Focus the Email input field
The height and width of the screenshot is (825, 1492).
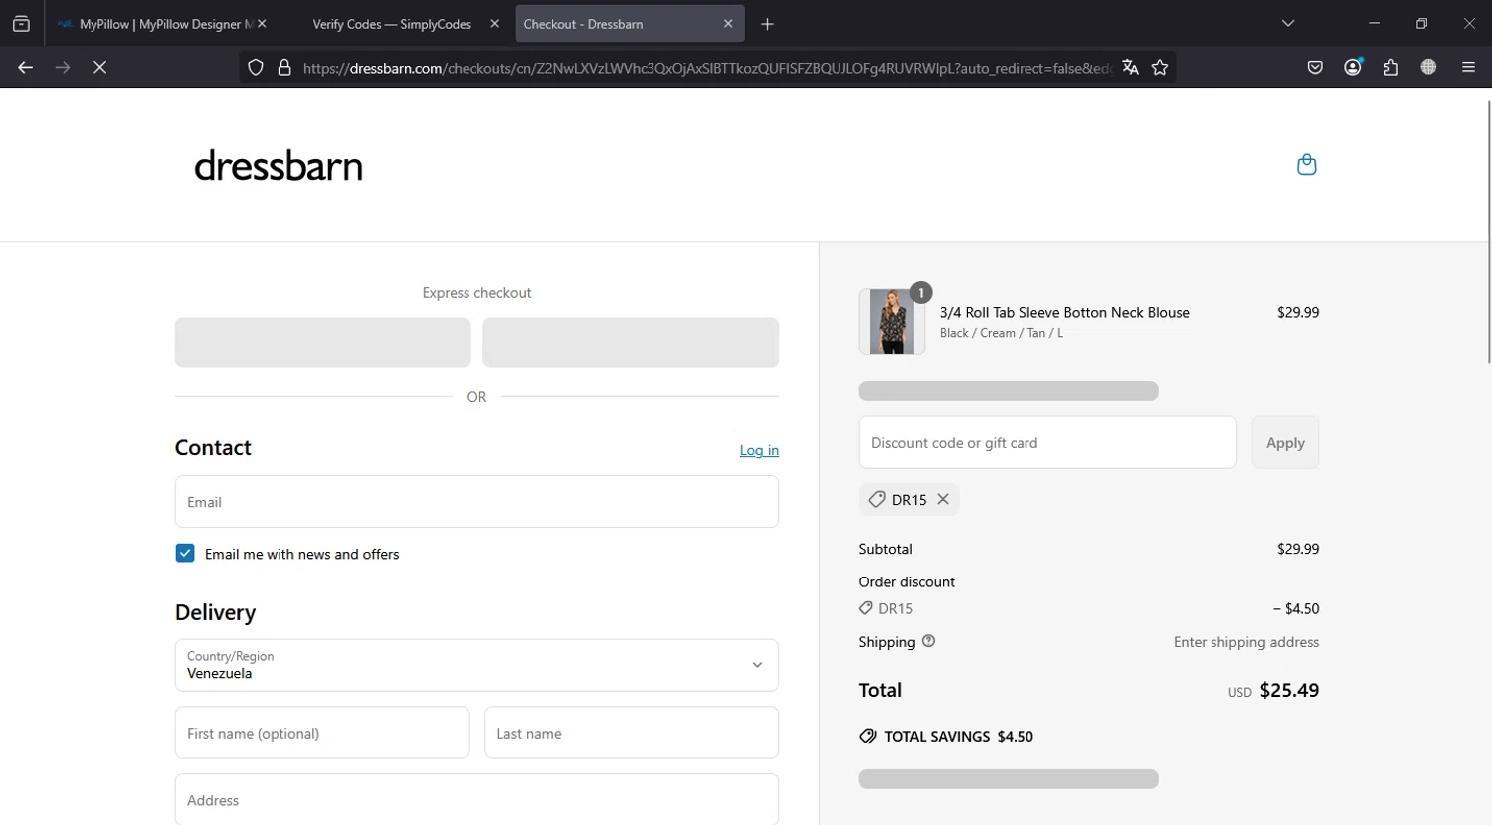tap(476, 501)
